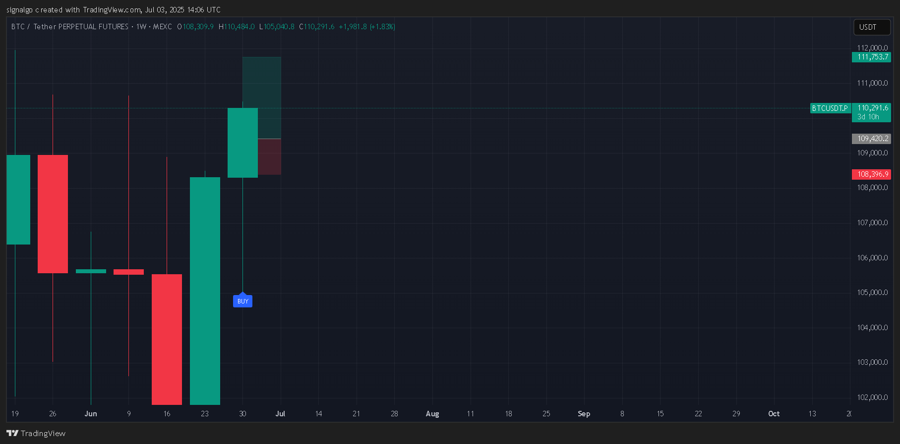Click the large green candle for the week of 23
This screenshot has width=900, height=444.
point(205,291)
